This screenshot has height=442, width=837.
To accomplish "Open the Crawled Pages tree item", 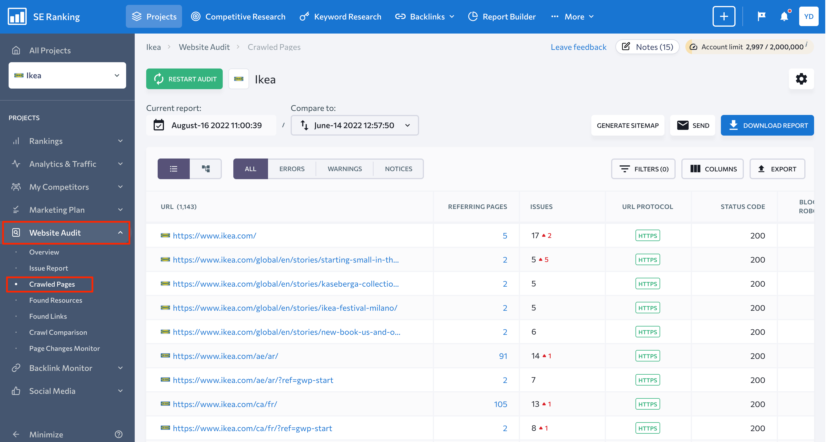I will coord(52,284).
